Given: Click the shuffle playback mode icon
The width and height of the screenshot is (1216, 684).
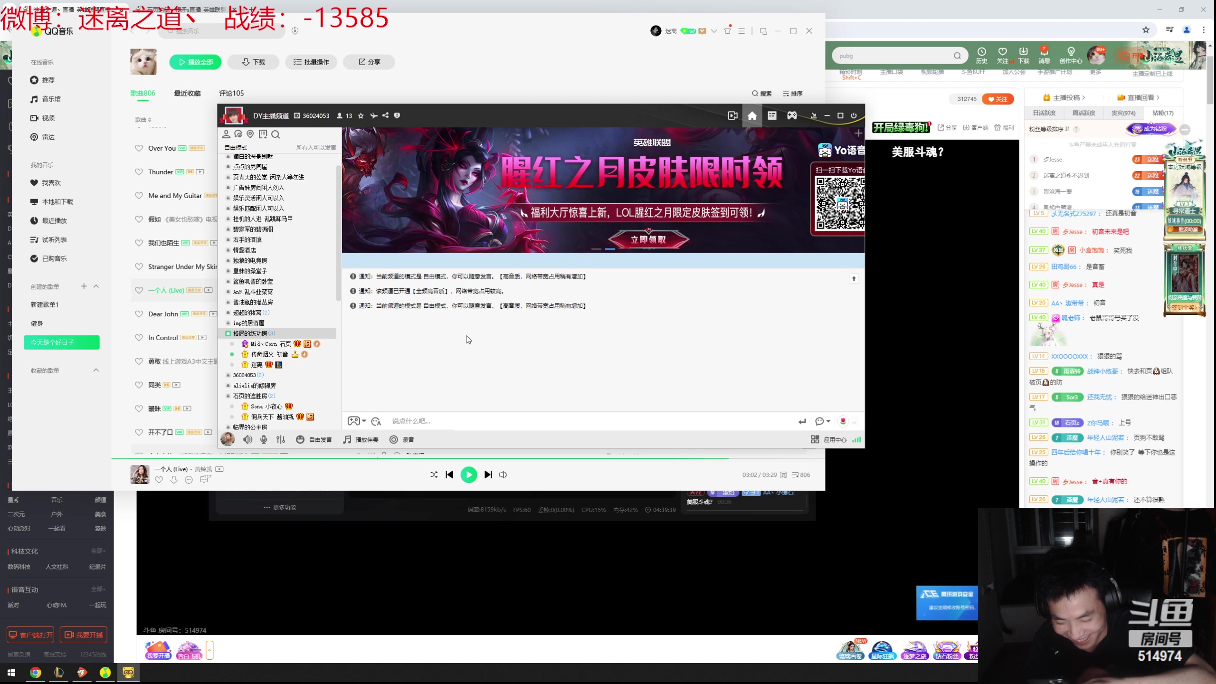Looking at the screenshot, I should coord(434,475).
